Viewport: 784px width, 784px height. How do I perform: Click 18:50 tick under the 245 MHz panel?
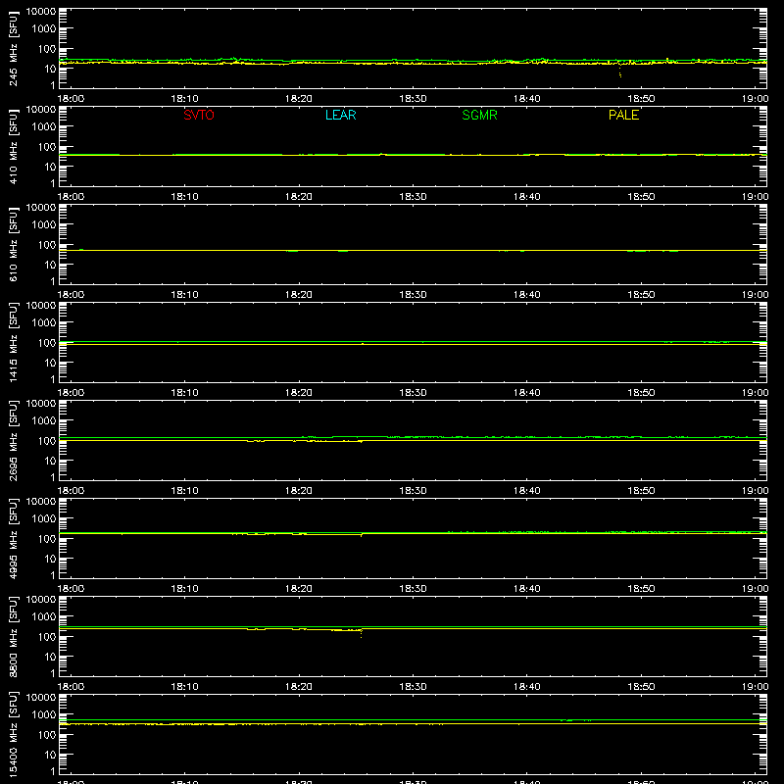[641, 99]
